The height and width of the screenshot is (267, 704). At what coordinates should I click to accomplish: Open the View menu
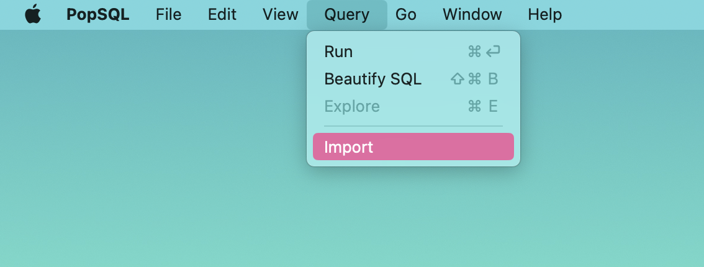(280, 14)
